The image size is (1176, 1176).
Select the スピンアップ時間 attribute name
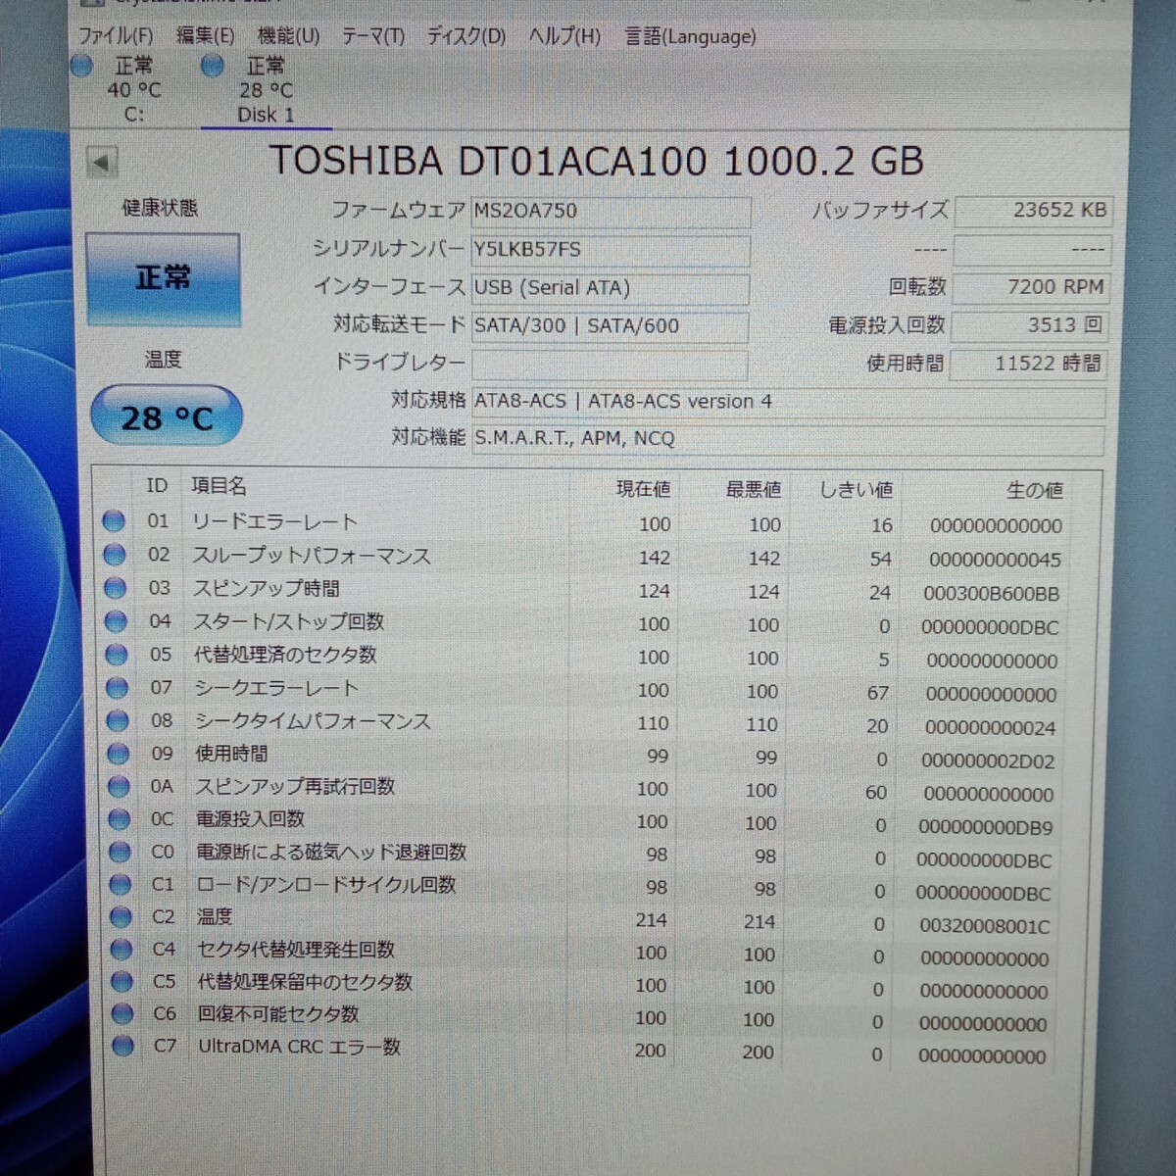click(266, 588)
